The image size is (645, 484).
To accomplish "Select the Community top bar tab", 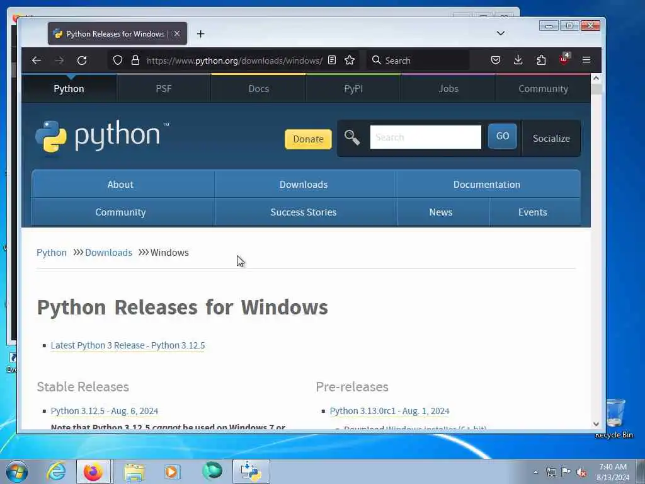I will coord(543,89).
